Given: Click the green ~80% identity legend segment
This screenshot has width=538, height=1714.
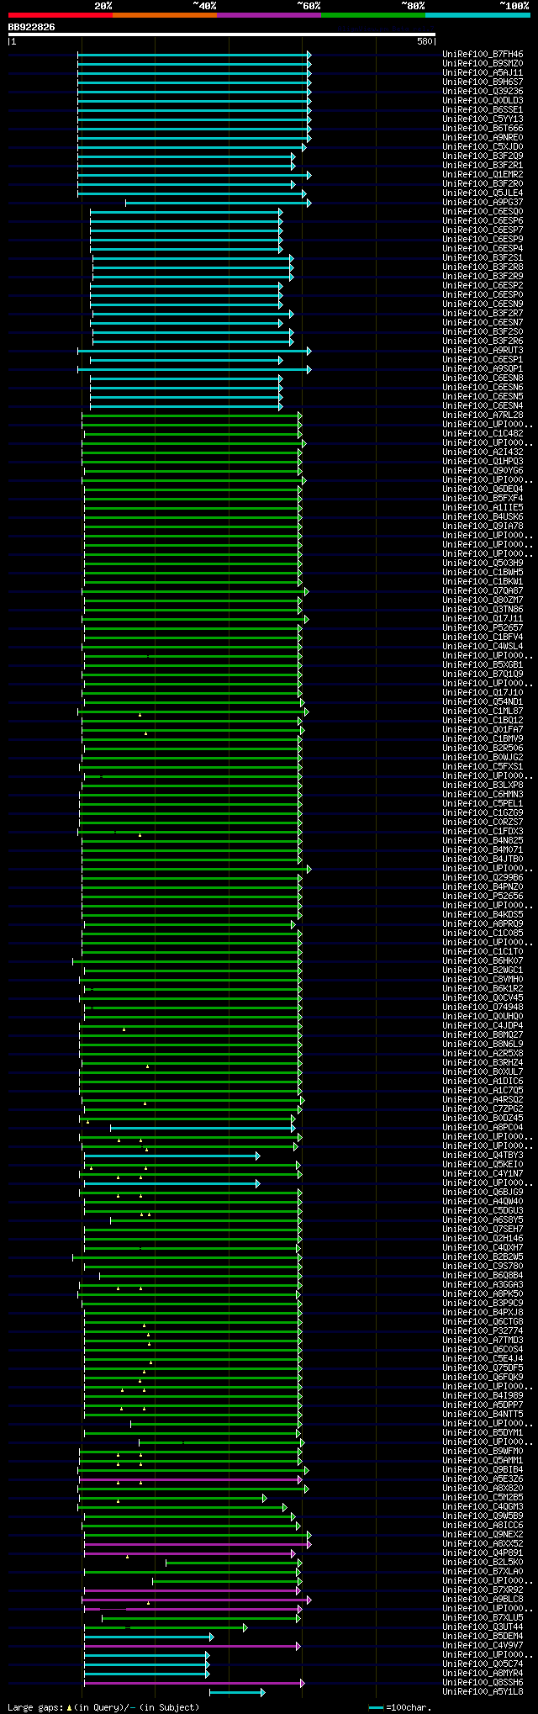Looking at the screenshot, I should click(x=372, y=15).
